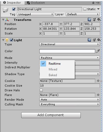Click the light Color swatch field

(67, 51)
